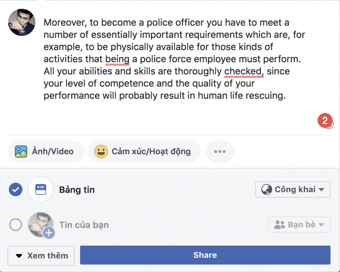Click the friends icon in Bạn bè
Viewport: 340px width, 272px height.
point(279,225)
